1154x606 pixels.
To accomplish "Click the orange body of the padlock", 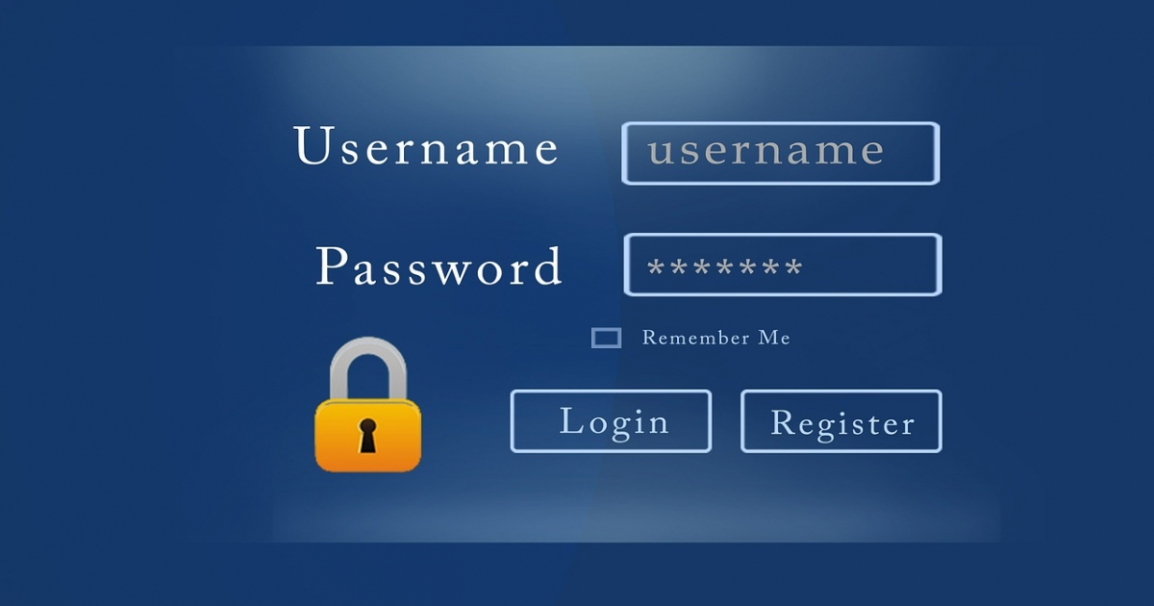I will click(x=368, y=436).
